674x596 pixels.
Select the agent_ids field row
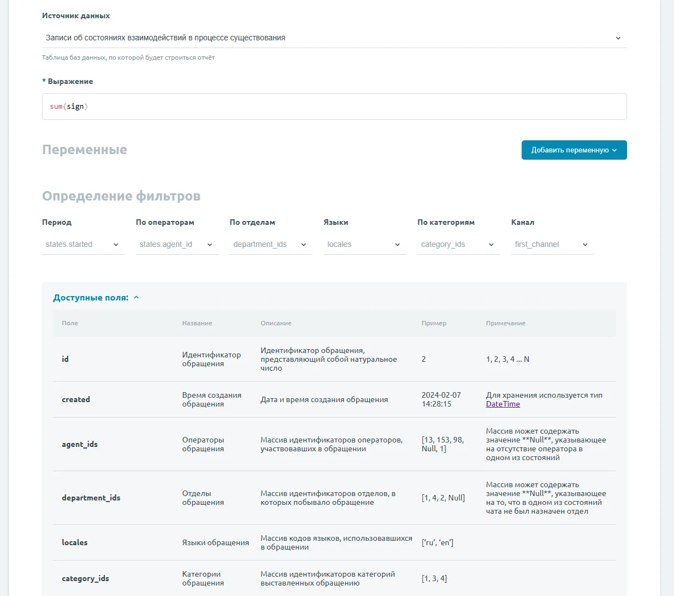[334, 444]
